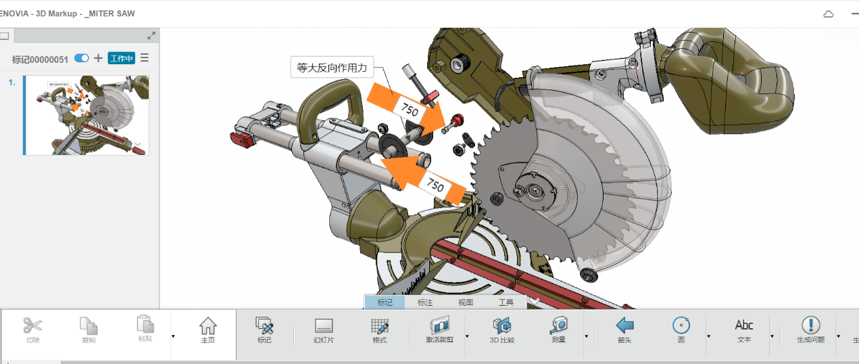This screenshot has width=859, height=364.
Task: Toggle the 标记00000051 markup switch
Action: coord(82,58)
